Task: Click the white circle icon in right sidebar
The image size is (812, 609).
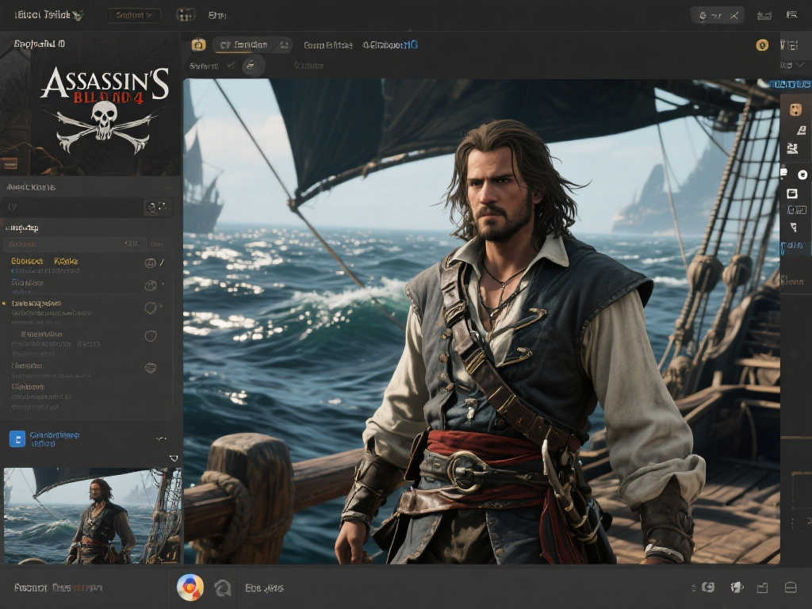Action: [802, 174]
